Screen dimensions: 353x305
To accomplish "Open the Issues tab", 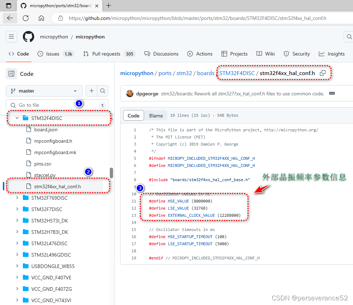I will point(56,54).
